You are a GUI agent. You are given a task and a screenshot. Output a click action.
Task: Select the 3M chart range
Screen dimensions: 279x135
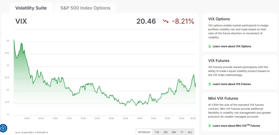coord(165,132)
